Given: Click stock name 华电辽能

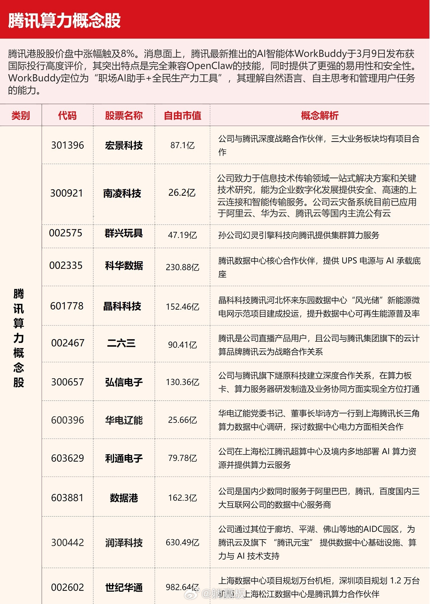Looking at the screenshot, I should (124, 420).
